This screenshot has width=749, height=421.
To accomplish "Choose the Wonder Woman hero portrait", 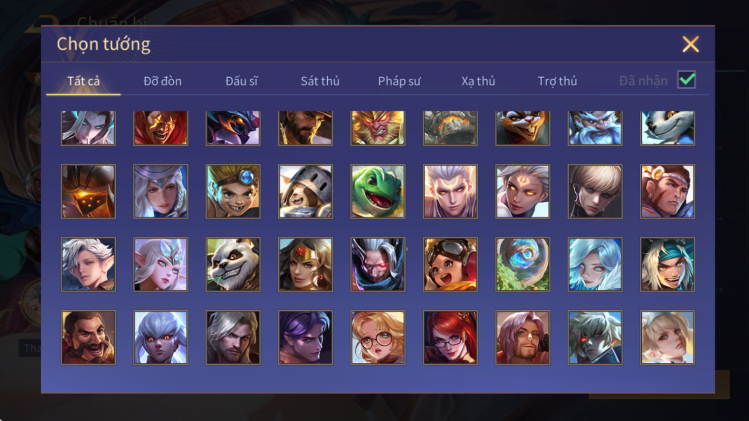I will [306, 264].
